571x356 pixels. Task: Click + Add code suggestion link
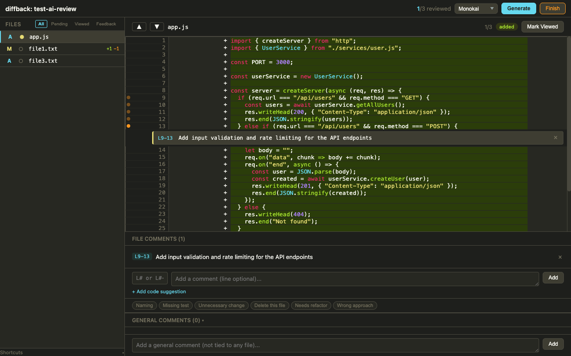coord(159,291)
